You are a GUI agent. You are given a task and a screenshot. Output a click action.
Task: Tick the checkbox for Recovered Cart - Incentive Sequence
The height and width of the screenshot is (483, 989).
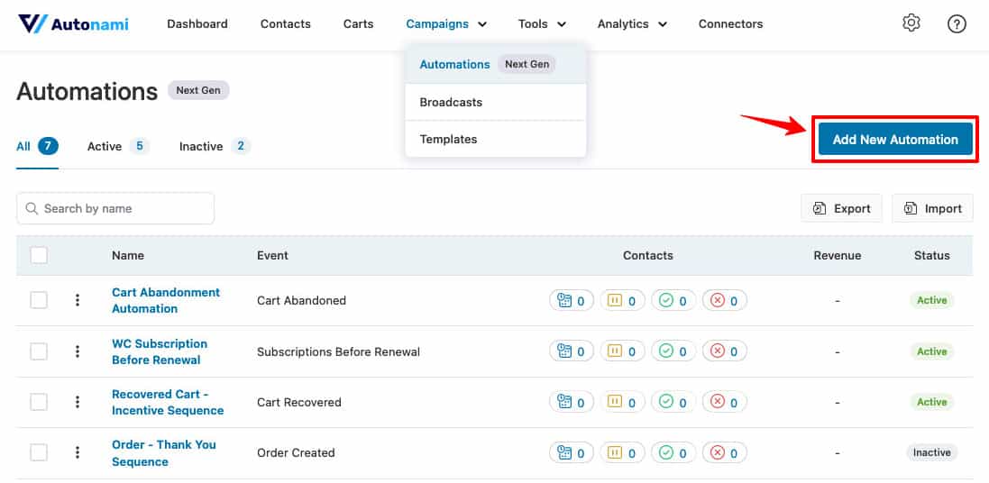(x=39, y=402)
